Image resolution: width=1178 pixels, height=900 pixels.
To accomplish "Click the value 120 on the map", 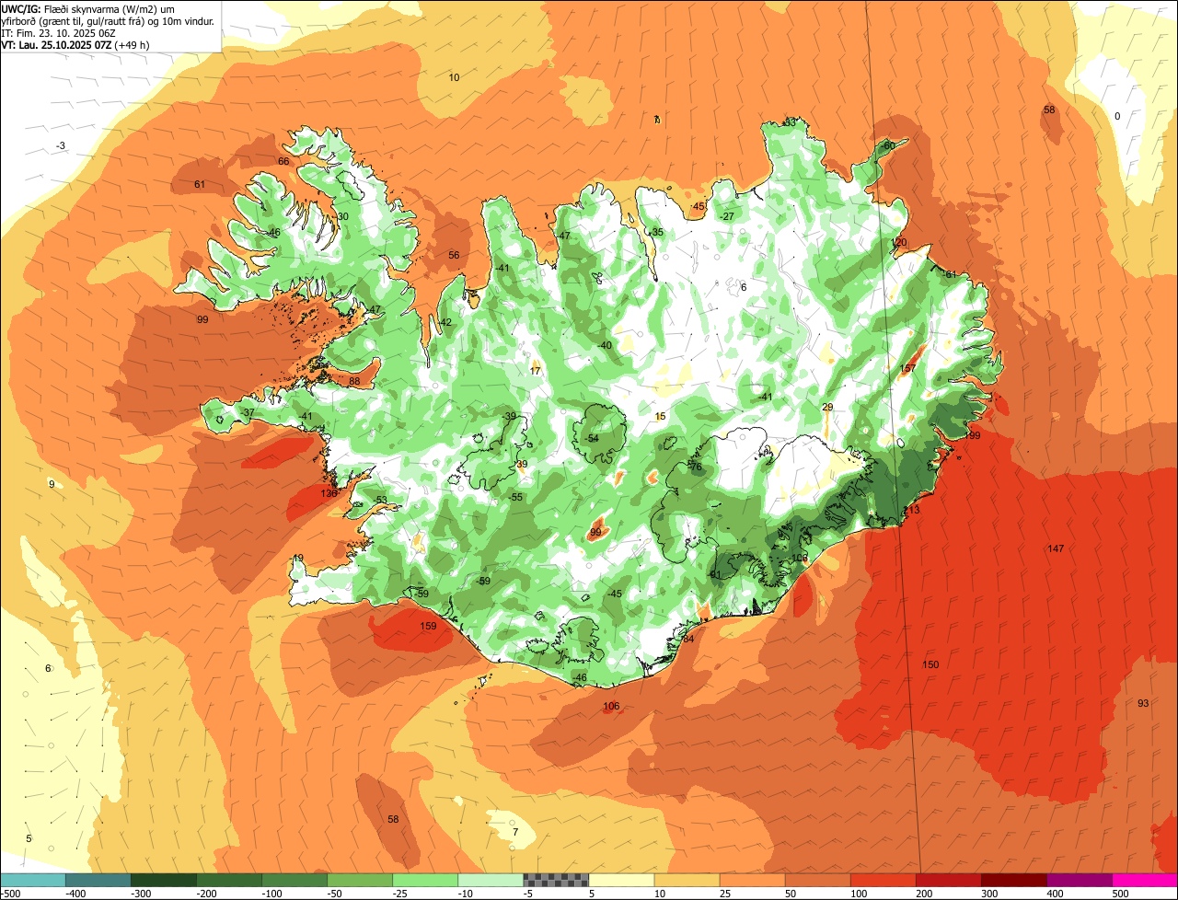I will pos(899,242).
